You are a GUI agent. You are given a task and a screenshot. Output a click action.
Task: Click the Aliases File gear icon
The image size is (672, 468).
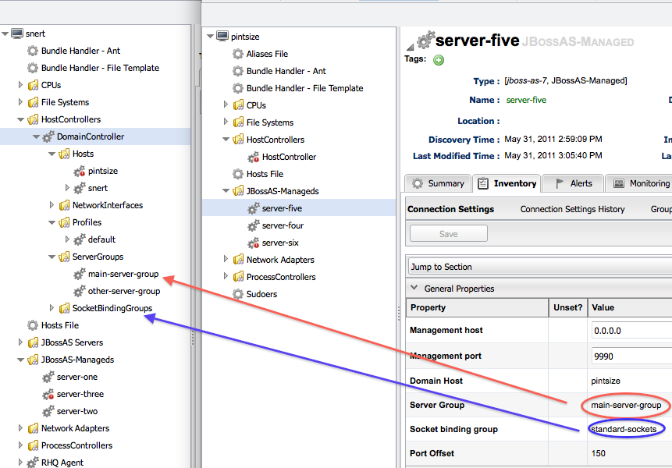point(238,54)
